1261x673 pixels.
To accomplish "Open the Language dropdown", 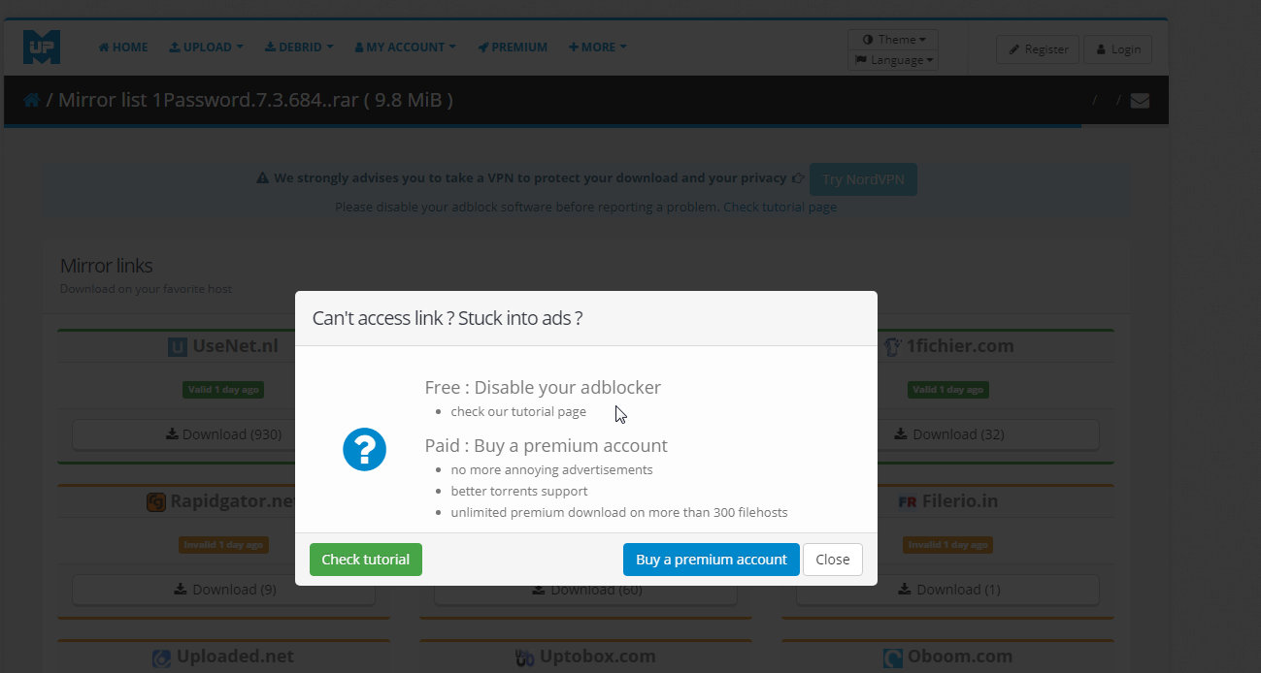I will 893,60.
